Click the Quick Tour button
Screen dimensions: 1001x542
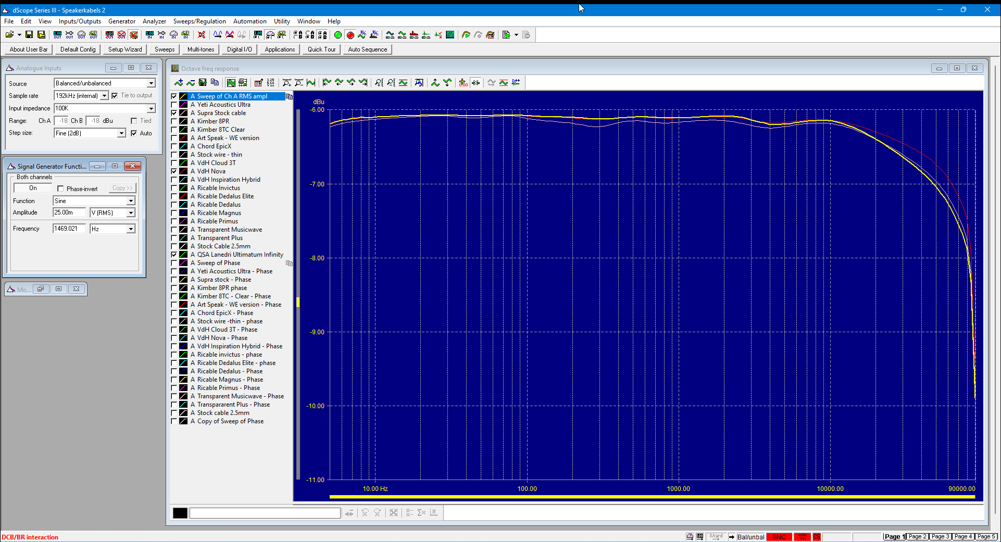coord(321,49)
